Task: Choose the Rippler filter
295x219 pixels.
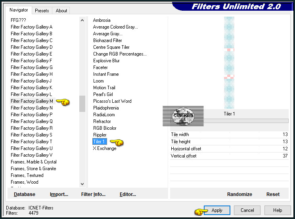Action: click(100, 135)
